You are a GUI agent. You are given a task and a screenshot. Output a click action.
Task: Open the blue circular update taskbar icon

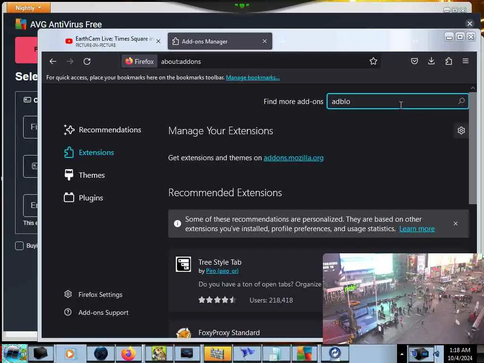[x=335, y=354]
